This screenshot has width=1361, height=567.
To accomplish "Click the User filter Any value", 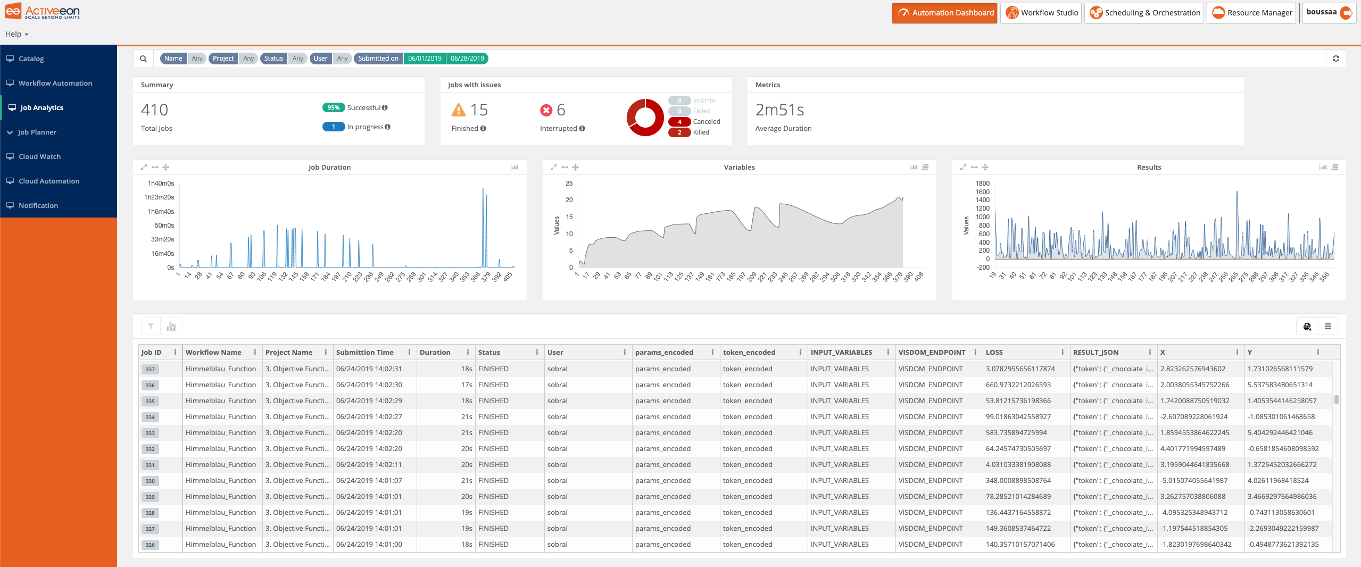I will pos(342,59).
